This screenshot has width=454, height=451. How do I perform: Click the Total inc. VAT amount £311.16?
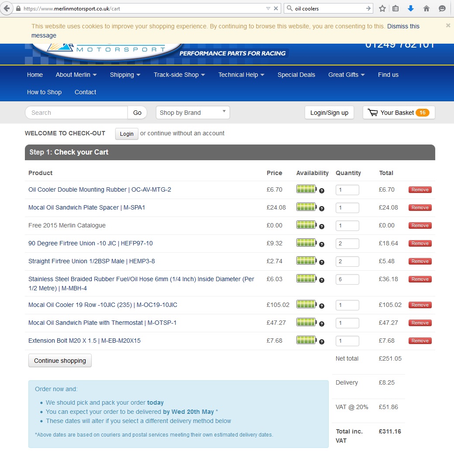coord(390,432)
